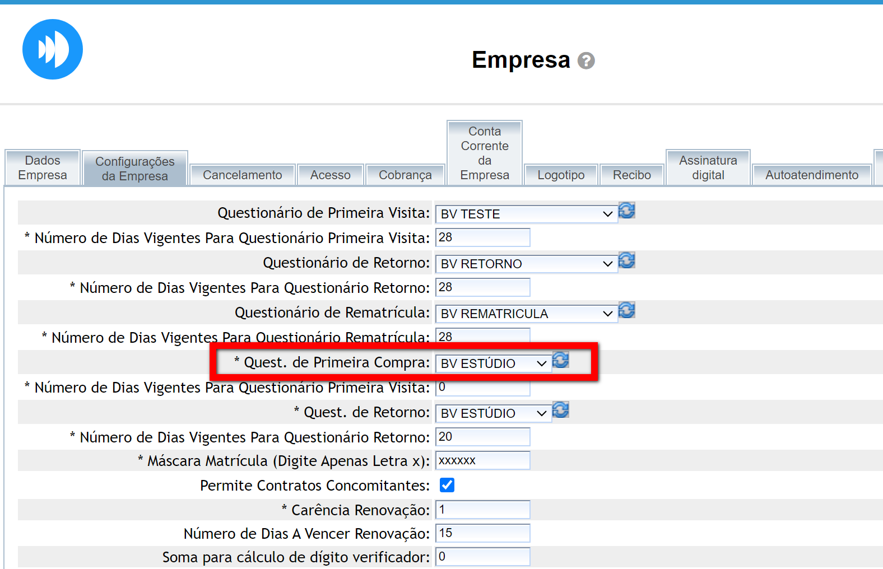Click the Máscara Matrícula input field
This screenshot has height=569, width=883.
[x=482, y=460]
